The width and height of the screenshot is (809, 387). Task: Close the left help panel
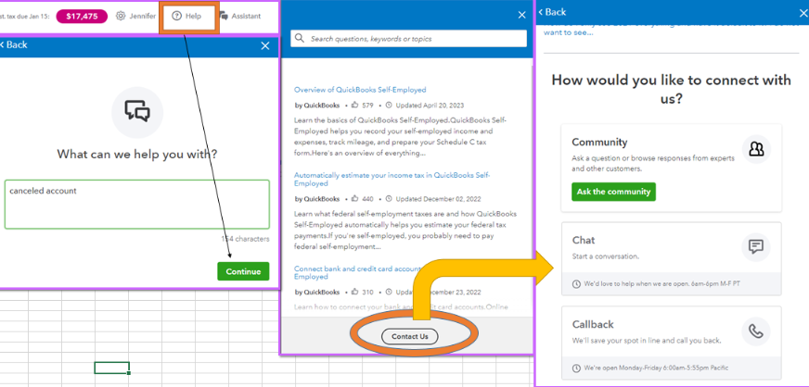[265, 45]
